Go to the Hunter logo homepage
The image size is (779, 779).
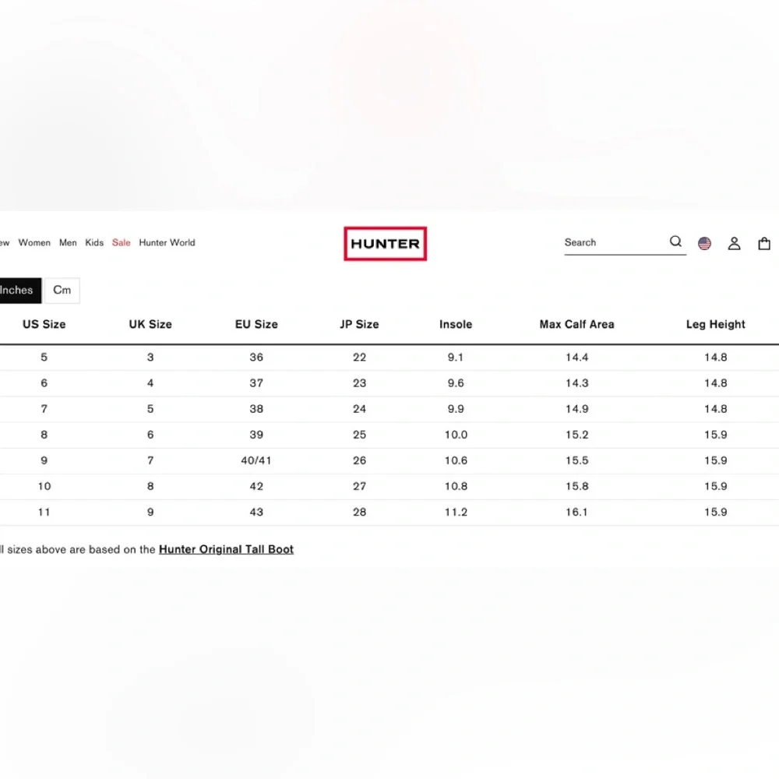pyautogui.click(x=385, y=243)
